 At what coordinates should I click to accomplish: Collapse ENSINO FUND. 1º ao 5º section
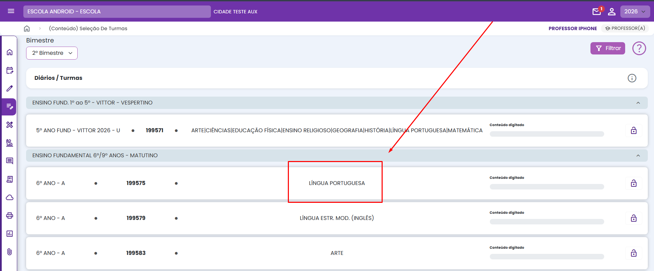tap(638, 103)
